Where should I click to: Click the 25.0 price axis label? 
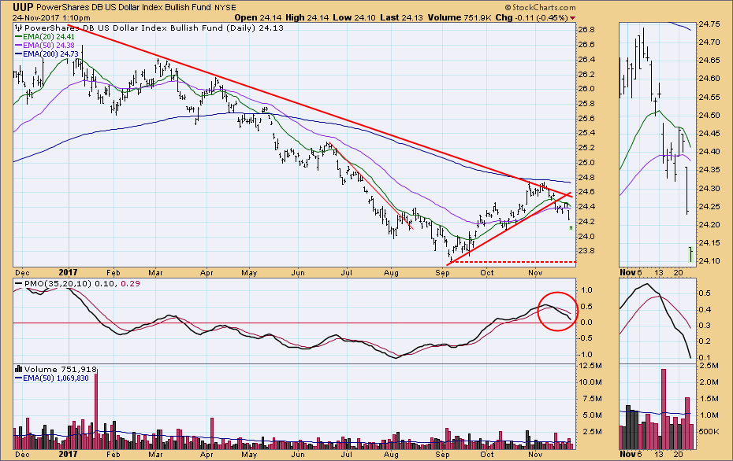tap(586, 162)
